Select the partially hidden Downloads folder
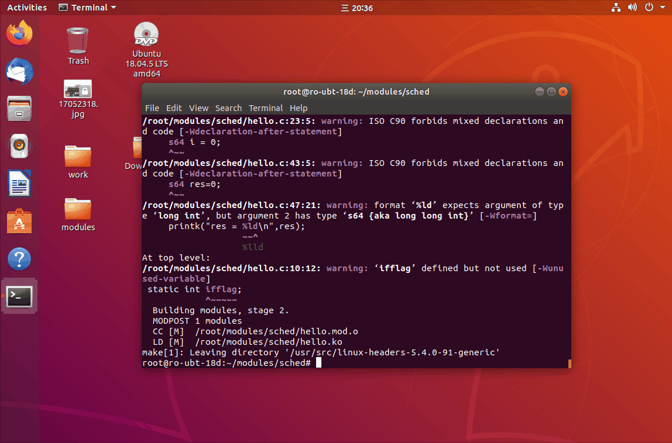 pos(133,153)
